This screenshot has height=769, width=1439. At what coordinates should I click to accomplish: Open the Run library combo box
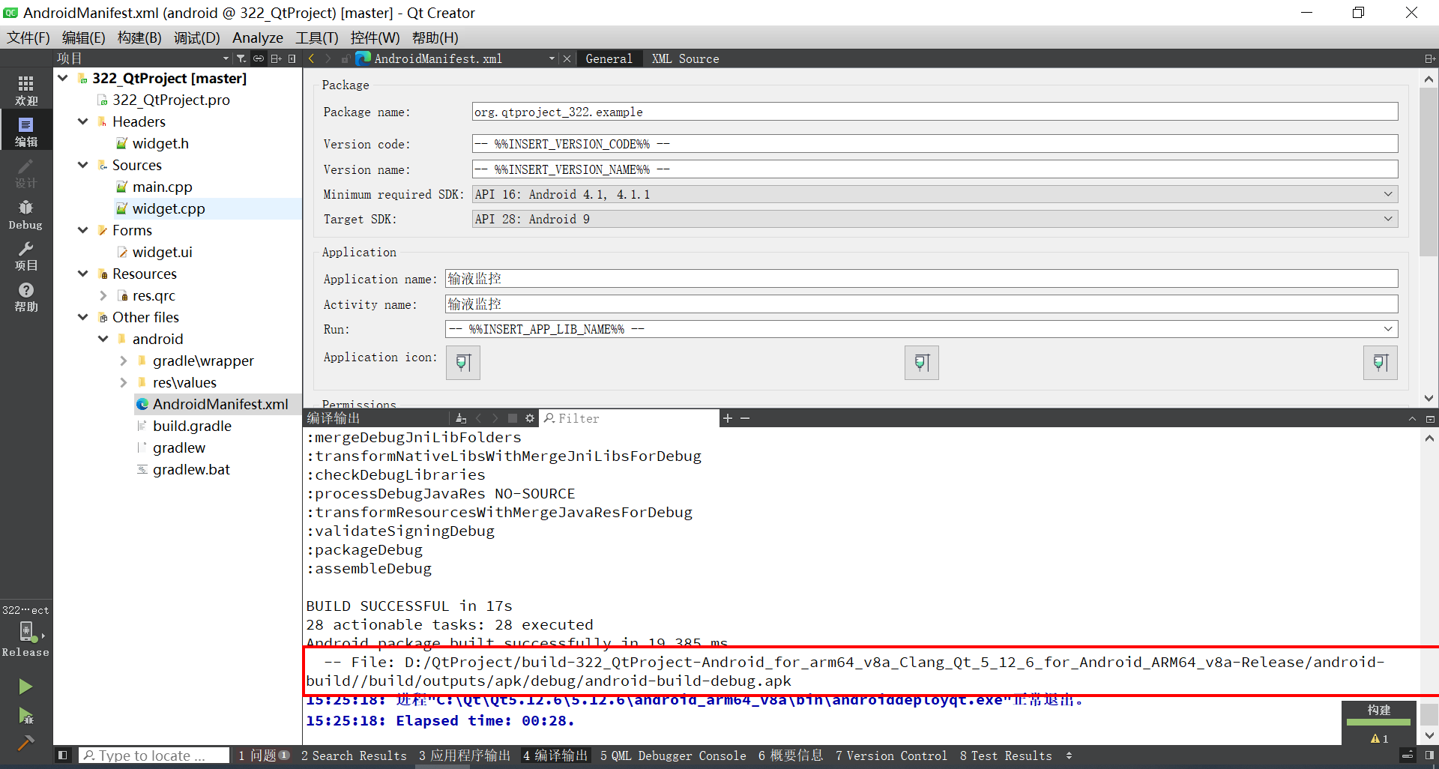[x=921, y=329]
